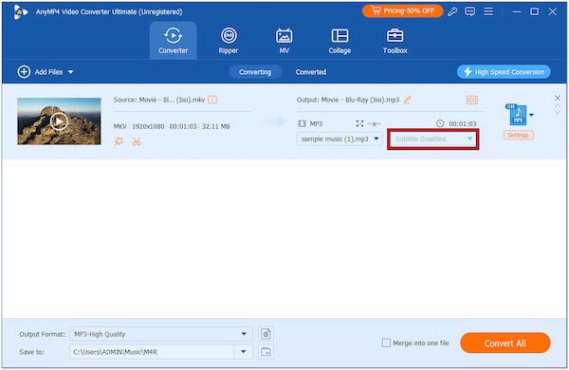Click the duration clock icon
This screenshot has height=370, width=569.
click(x=440, y=123)
